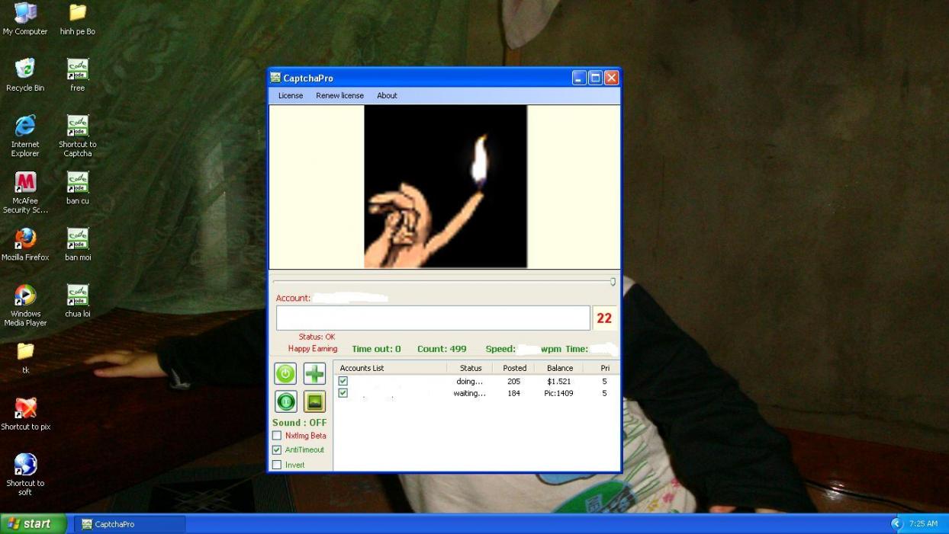Enable the Invert checkbox

[277, 465]
